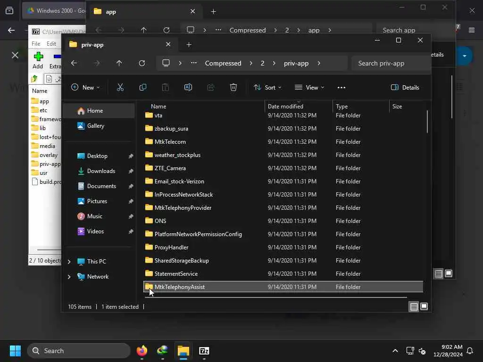Viewport: 483px width, 362px height.
Task: Open 7-Zip from the taskbar
Action: click(204, 351)
